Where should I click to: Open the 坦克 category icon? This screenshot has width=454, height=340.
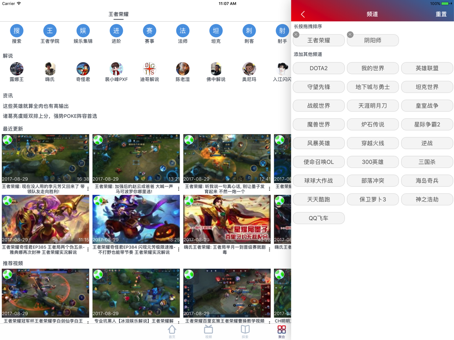(216, 31)
